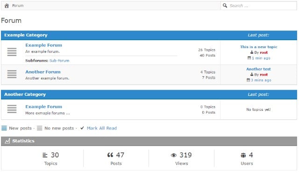Click forum status icon beside Another Forum
The width and height of the screenshot is (299, 173).
12,74
